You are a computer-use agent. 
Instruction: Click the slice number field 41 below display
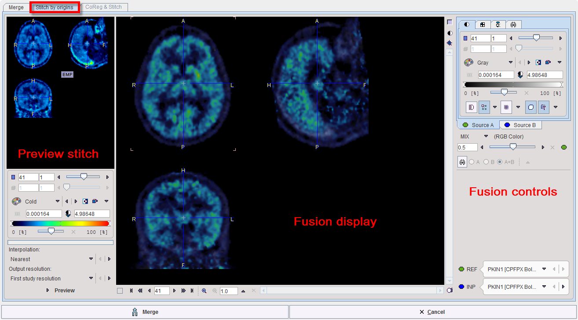pyautogui.click(x=162, y=291)
